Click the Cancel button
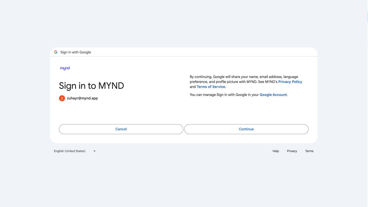The image size is (368, 207). click(121, 129)
